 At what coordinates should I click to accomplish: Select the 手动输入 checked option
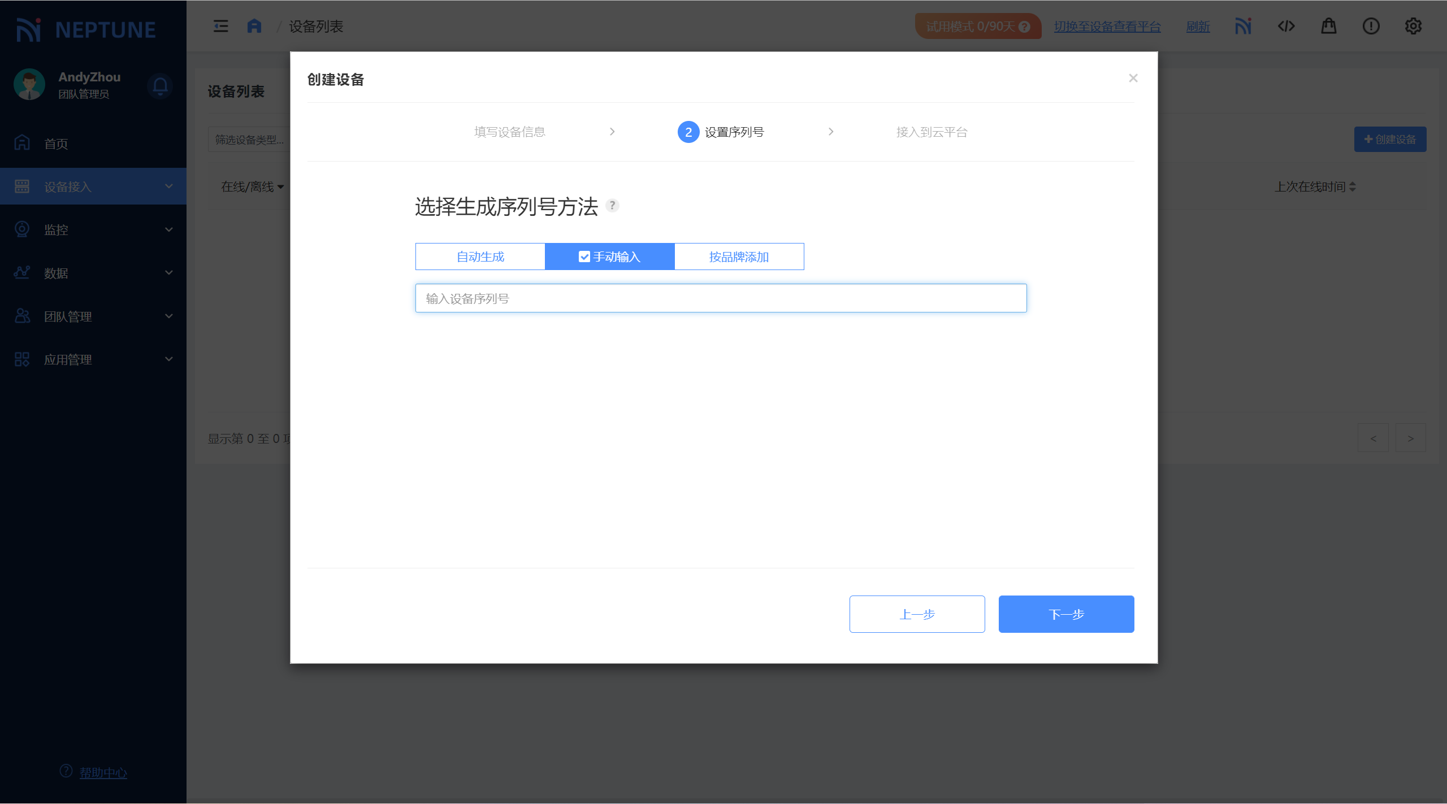(x=609, y=257)
